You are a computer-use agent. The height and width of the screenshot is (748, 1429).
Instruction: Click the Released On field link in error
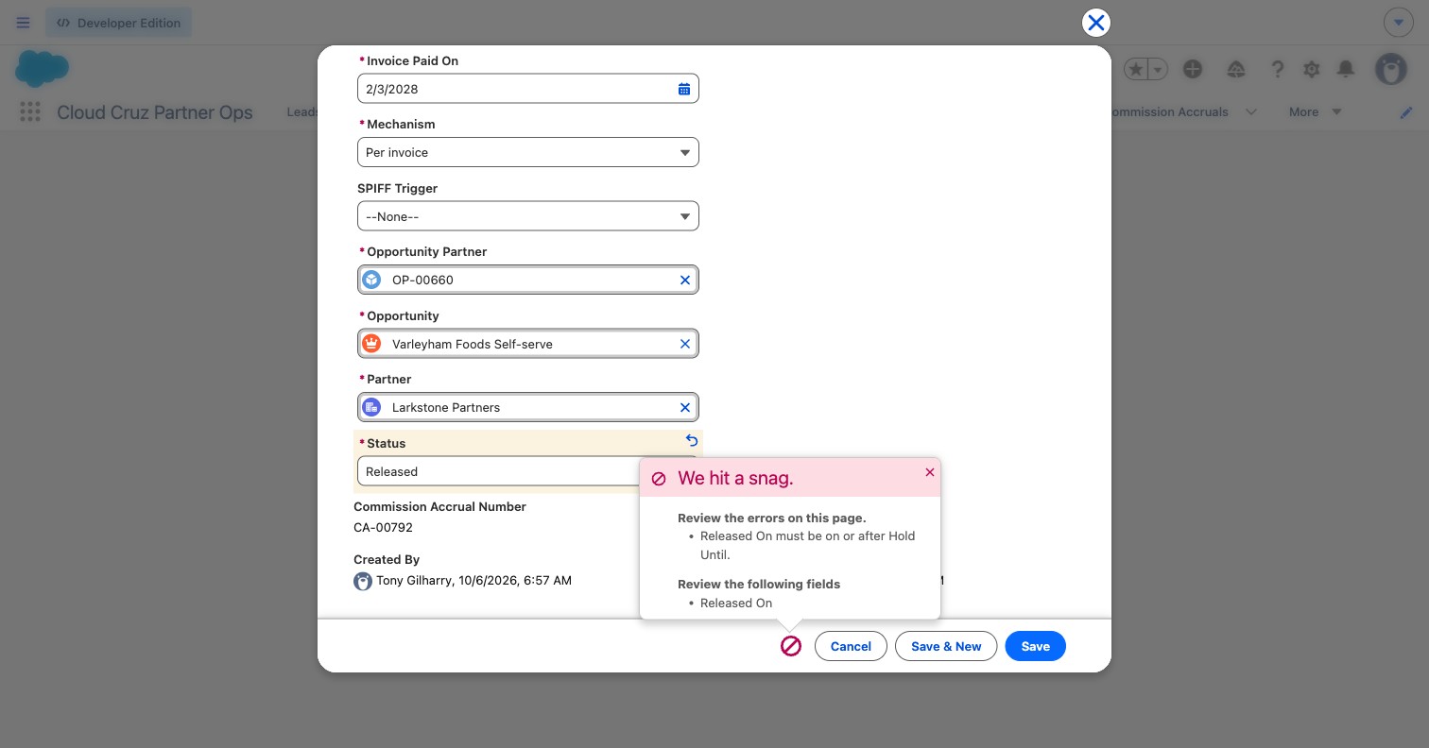(x=736, y=603)
